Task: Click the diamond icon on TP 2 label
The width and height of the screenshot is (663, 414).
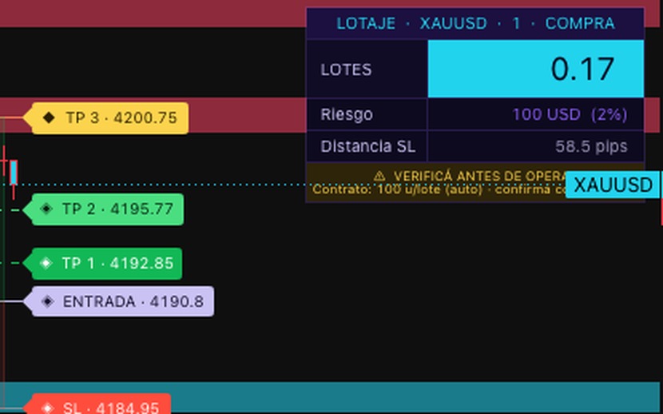Action: [46, 209]
